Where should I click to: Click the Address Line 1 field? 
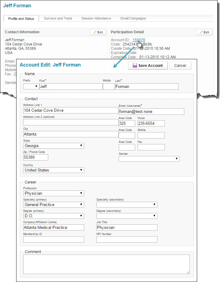[x=71, y=110]
